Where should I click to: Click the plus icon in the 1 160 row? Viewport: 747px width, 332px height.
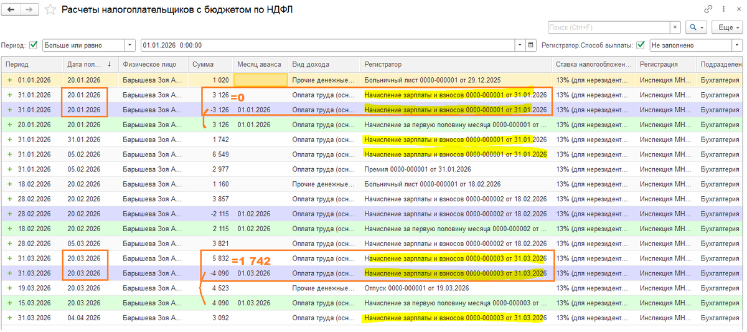(x=9, y=184)
